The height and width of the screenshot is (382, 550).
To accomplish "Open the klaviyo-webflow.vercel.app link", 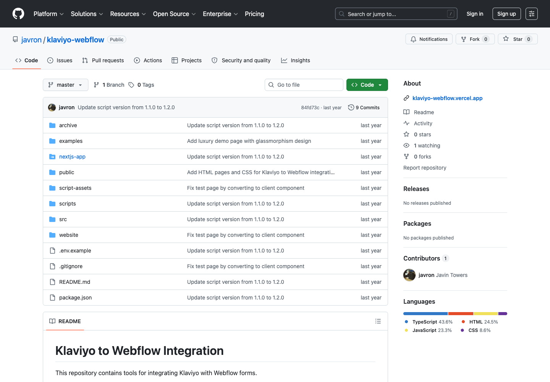I will pos(448,98).
